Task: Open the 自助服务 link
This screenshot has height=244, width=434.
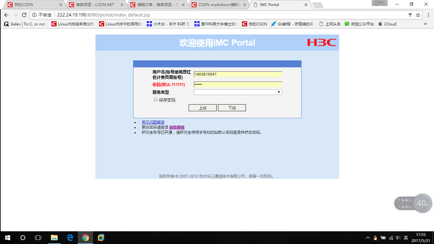Action: point(177,127)
